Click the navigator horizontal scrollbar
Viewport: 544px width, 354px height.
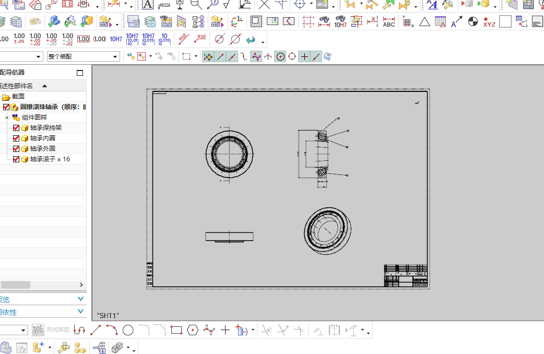click(15, 285)
